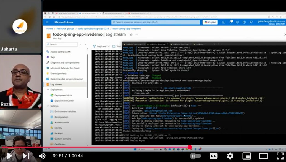Favorite the web app with star icon
Screen dimensions: 286x162
click(131, 34)
